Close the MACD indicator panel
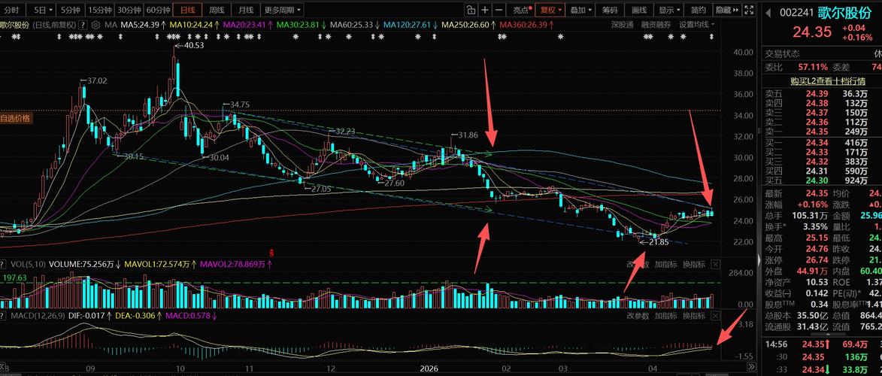882x376 pixels. 715,316
